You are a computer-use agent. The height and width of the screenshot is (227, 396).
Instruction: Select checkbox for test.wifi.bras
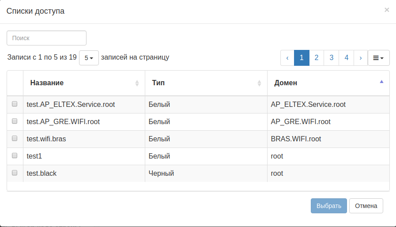15,139
